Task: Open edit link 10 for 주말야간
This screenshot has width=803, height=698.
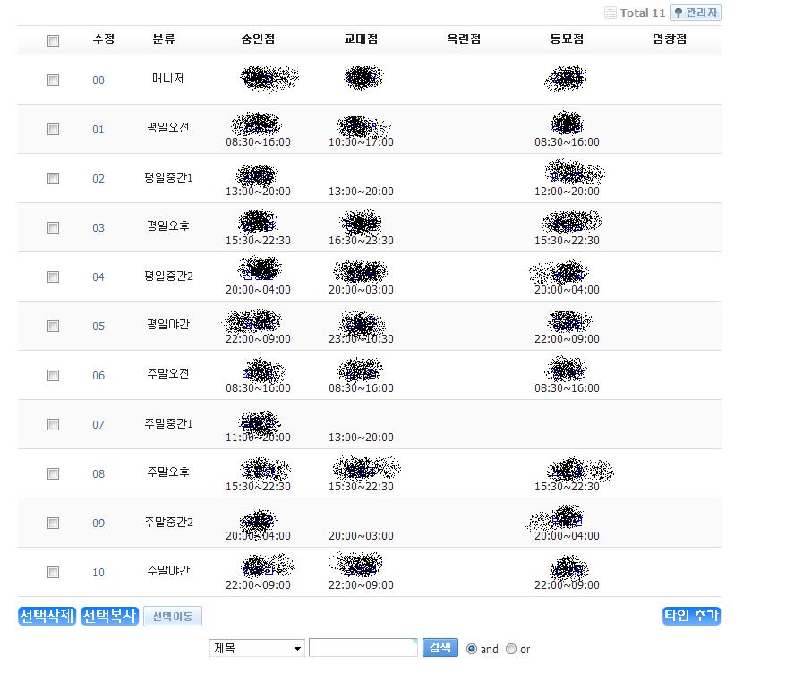Action: tap(98, 573)
